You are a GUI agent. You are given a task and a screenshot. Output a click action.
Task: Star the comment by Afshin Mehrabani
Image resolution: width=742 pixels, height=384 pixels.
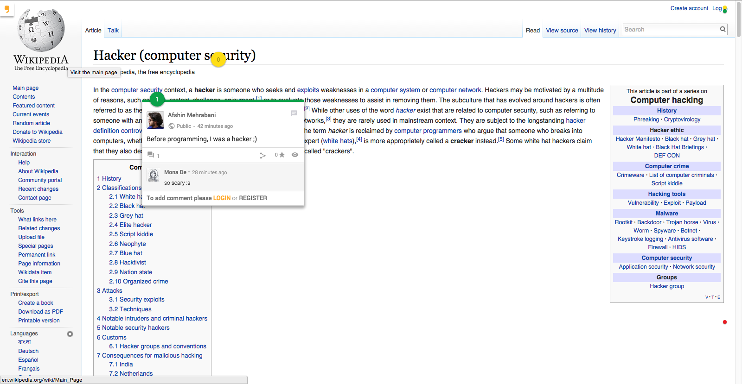(281, 155)
